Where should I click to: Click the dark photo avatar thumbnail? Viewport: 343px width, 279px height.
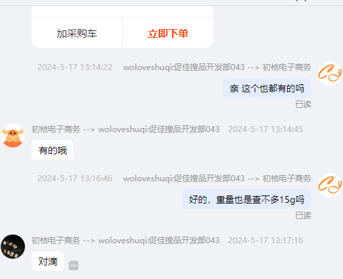click(x=13, y=247)
